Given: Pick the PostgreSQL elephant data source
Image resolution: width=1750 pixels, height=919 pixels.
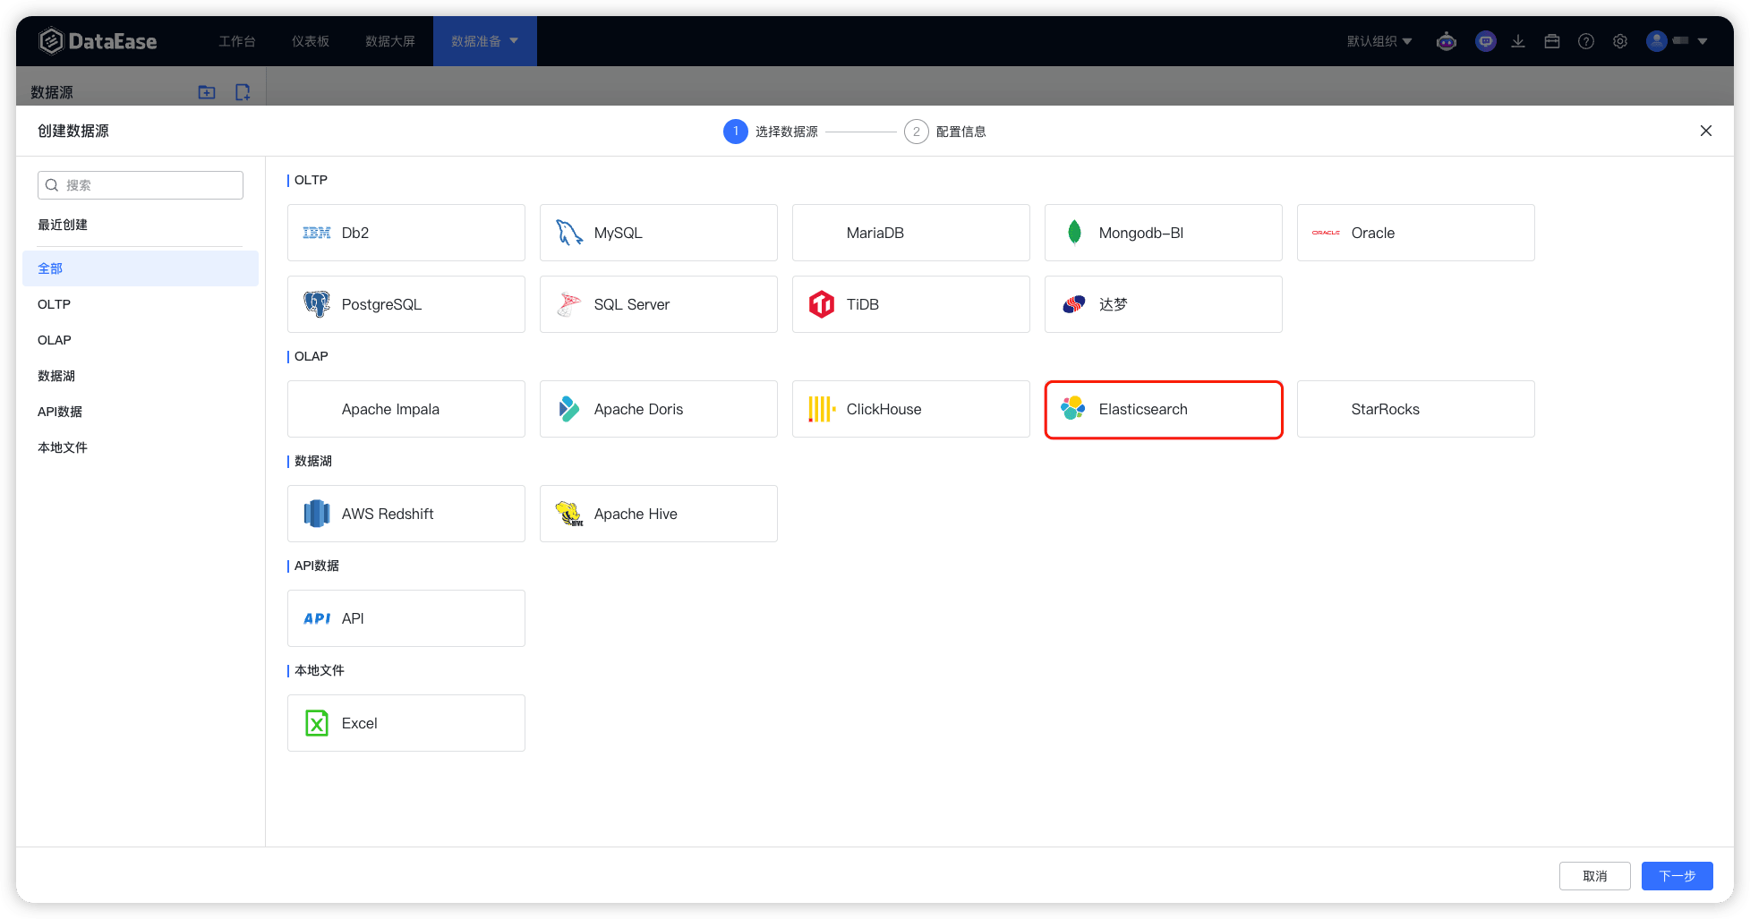Looking at the screenshot, I should pos(405,304).
